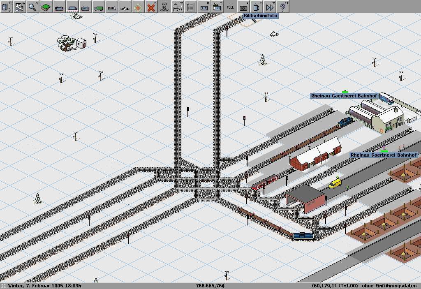Expand the road truck construction tools menu

99,7
